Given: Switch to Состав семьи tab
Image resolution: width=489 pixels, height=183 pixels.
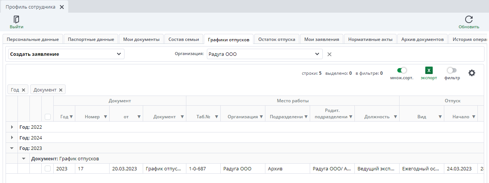Looking at the screenshot, I should coord(184,39).
